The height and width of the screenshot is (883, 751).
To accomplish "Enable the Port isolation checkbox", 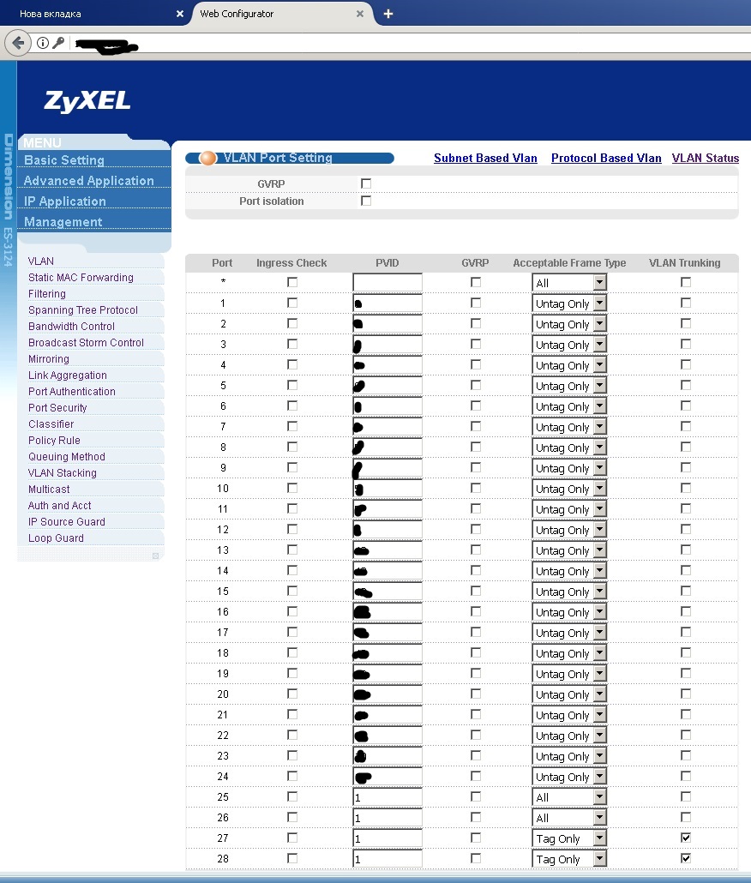I will 365,201.
